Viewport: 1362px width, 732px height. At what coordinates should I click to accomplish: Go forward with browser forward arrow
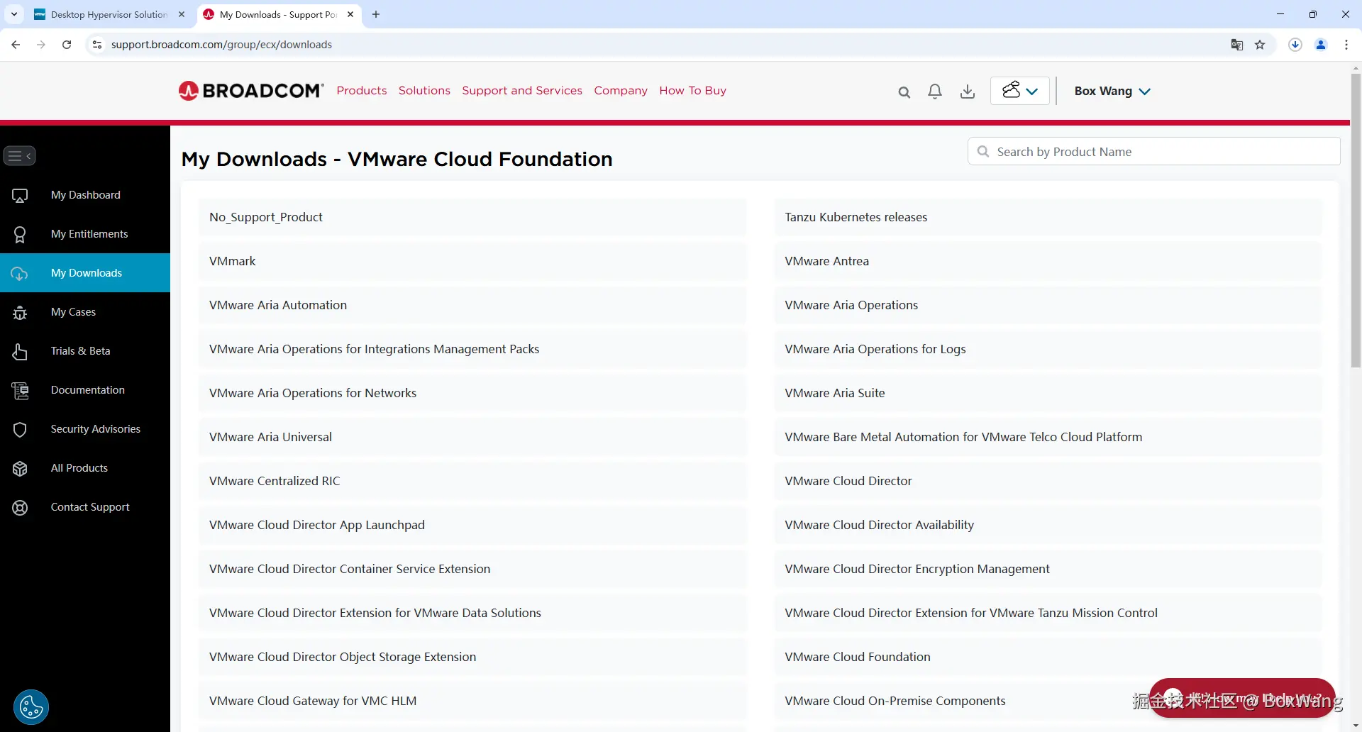click(41, 45)
